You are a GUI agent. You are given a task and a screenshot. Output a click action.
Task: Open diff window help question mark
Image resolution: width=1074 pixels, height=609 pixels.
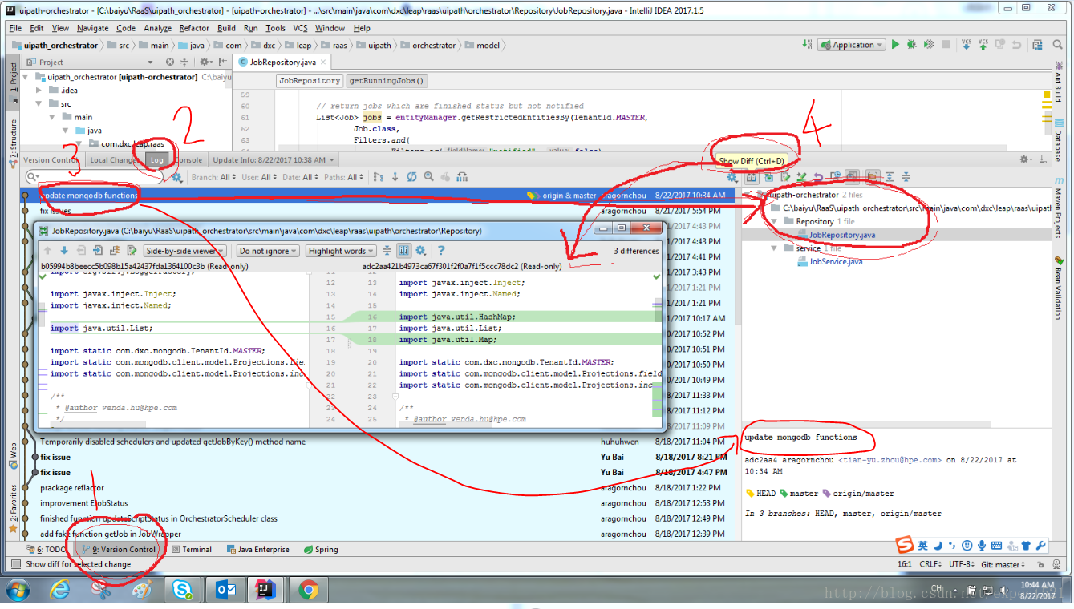(x=441, y=251)
